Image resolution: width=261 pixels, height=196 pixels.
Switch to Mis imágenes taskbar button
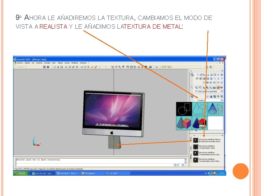(x=92, y=173)
